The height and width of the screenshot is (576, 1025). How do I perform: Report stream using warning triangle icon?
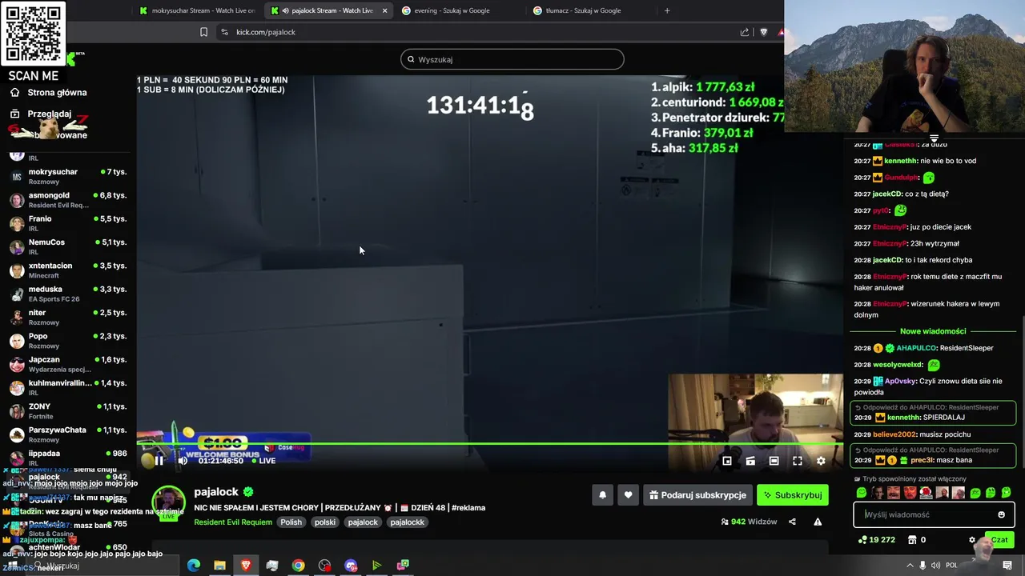[x=818, y=522]
